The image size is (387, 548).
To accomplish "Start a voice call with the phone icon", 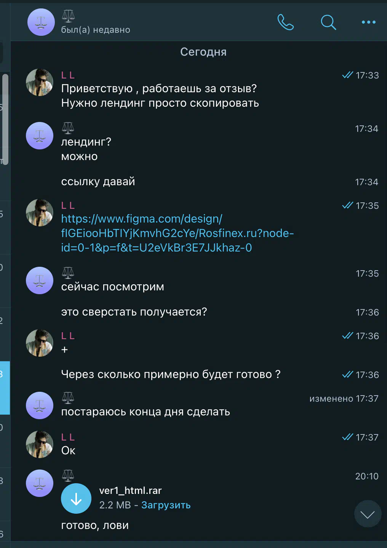I will point(285,22).
